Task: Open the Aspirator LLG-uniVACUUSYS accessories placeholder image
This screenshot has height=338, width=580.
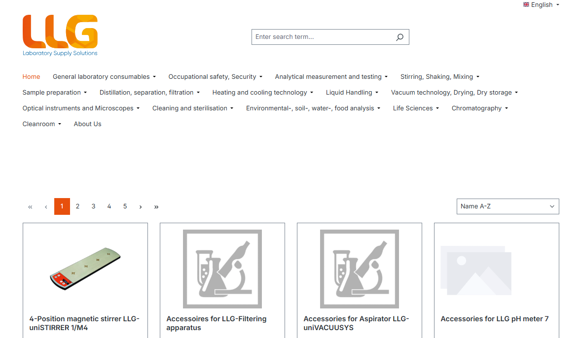Action: tap(360, 269)
